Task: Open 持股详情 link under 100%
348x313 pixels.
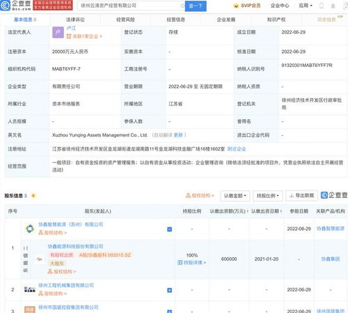Action: pyautogui.click(x=192, y=263)
